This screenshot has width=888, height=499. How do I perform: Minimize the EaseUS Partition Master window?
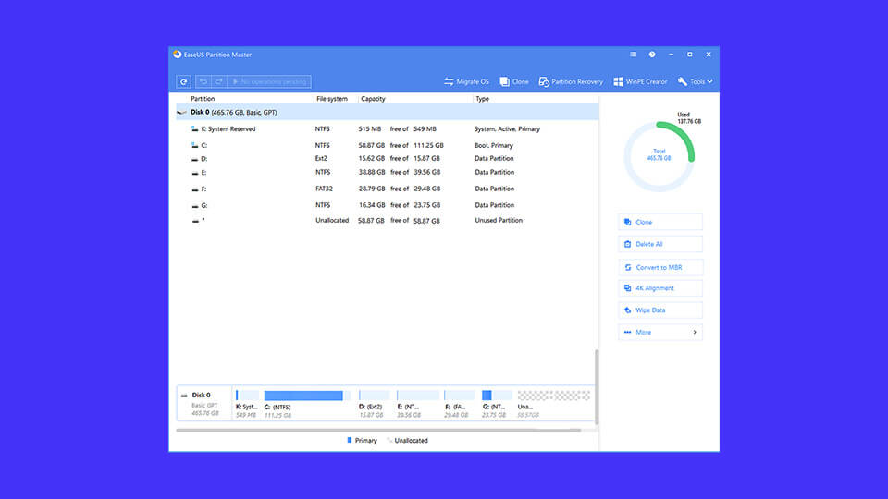[672, 55]
